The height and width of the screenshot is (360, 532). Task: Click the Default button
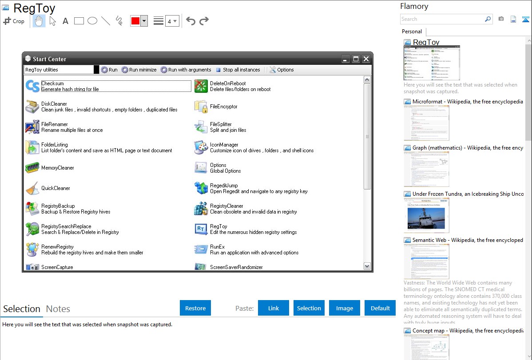tap(380, 308)
